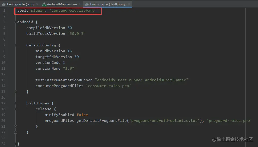Image resolution: width=258 pixels, height=147 pixels.
Task: Click the apply keyword on line 1
Action: pyautogui.click(x=23, y=11)
